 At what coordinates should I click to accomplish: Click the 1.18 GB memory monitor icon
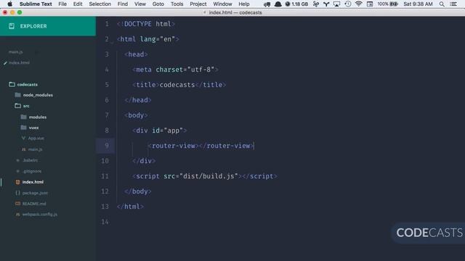296,4
